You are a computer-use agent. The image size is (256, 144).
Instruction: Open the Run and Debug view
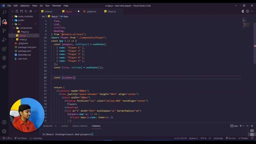(x=4, y=40)
